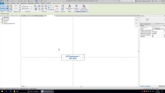Expand the Группы tree node

[x=1, y=22]
